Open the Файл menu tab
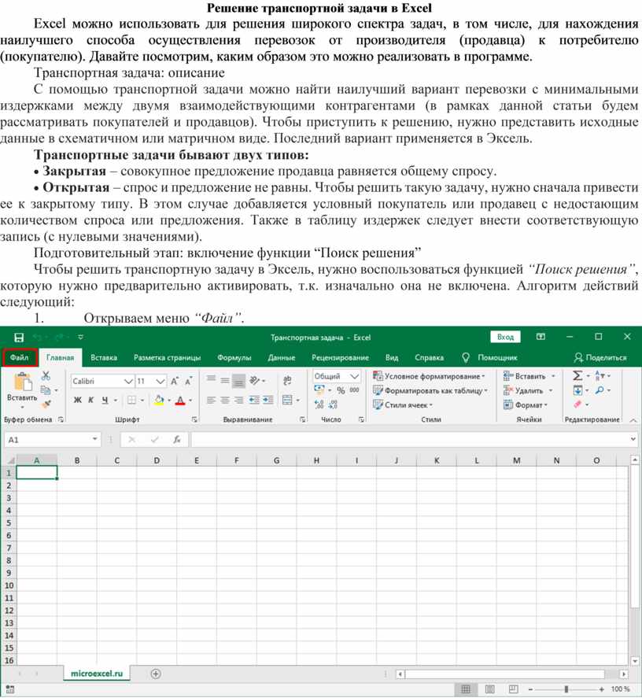 (20, 357)
